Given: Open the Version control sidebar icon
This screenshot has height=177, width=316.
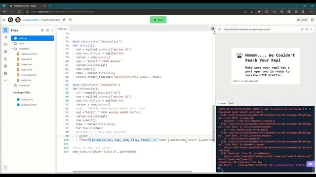Looking at the screenshot, I should (5, 37).
